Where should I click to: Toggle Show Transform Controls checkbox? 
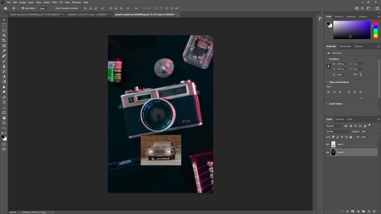click(x=54, y=8)
